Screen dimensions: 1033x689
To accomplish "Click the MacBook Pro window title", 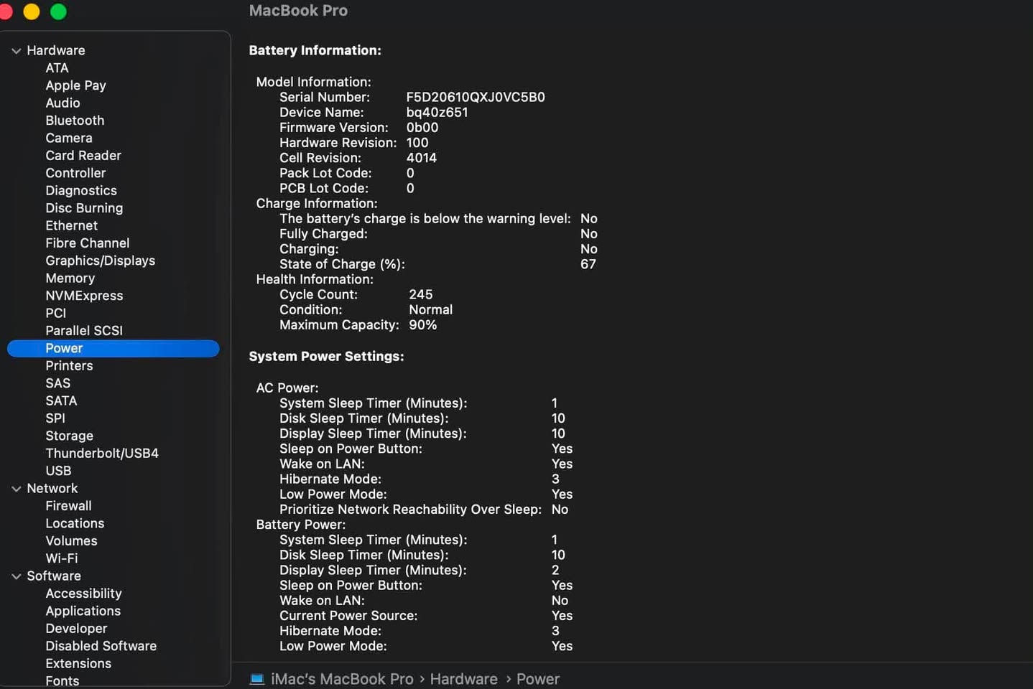I will click(298, 11).
